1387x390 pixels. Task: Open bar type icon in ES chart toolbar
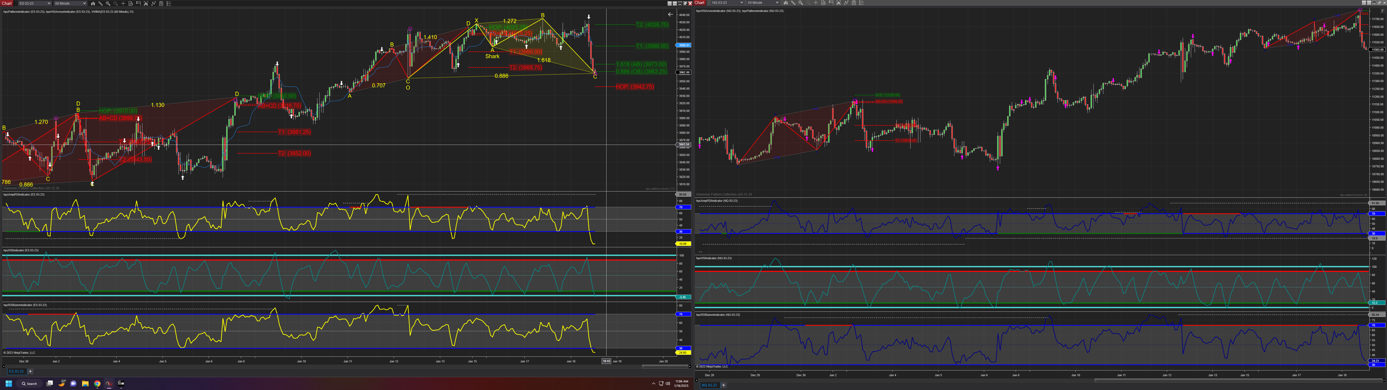pyautogui.click(x=93, y=3)
